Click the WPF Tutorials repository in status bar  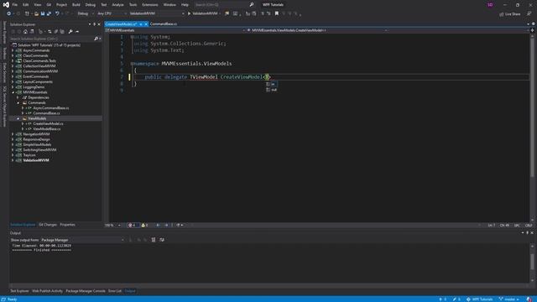[479, 299]
